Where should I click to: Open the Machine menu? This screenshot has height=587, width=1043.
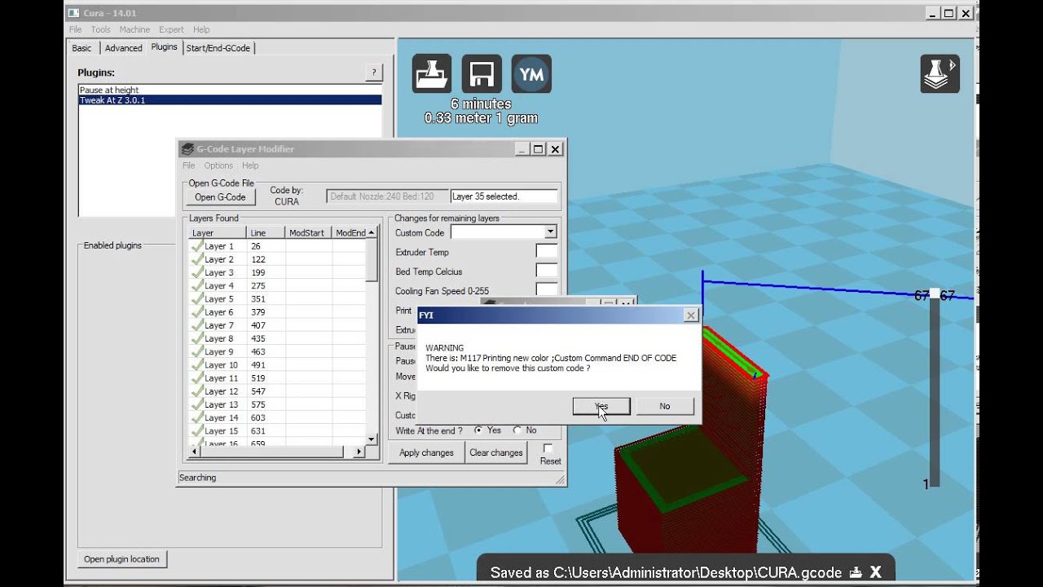(x=134, y=29)
